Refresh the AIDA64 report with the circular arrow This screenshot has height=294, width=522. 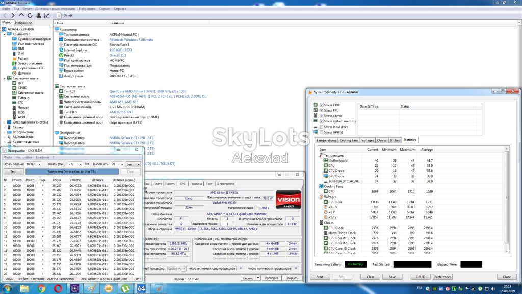coord(30,15)
